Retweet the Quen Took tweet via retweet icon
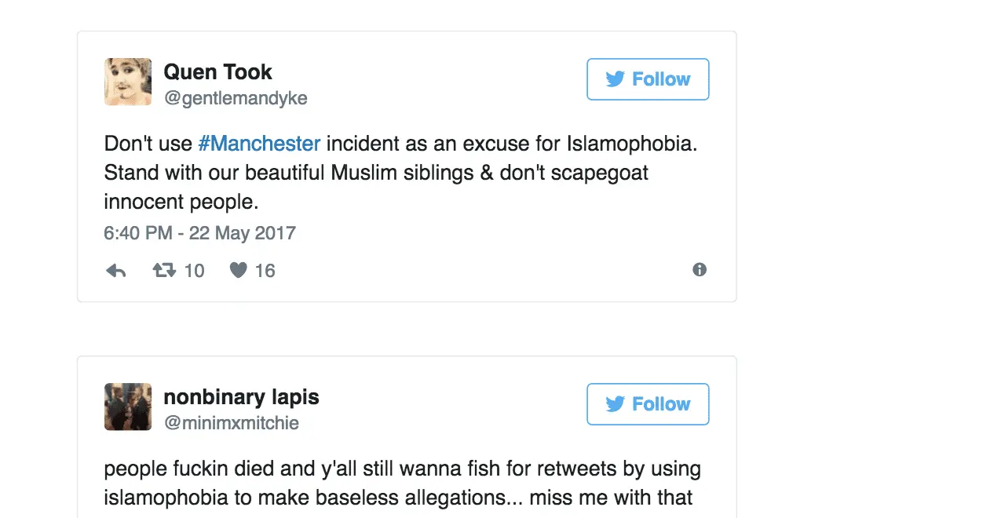Image resolution: width=990 pixels, height=518 pixels. 164,271
